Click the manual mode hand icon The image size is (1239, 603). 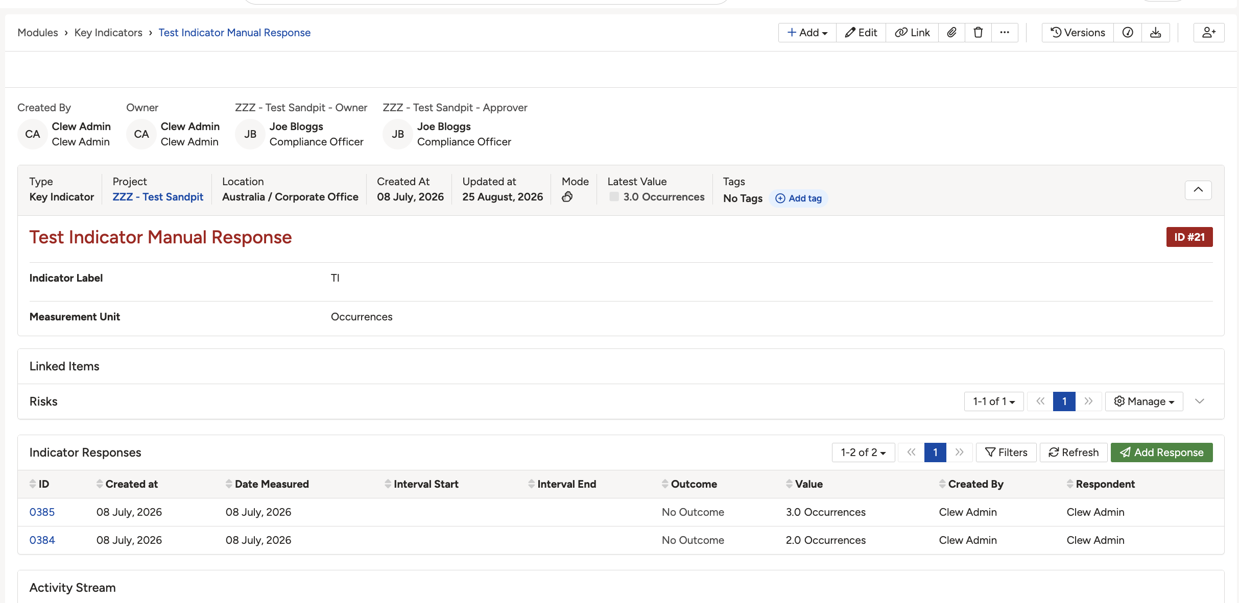point(567,197)
